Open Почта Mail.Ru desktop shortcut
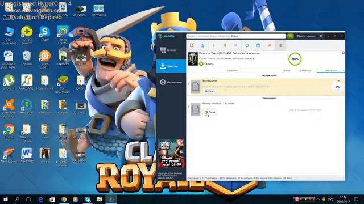The image size is (364, 204). (x=63, y=36)
